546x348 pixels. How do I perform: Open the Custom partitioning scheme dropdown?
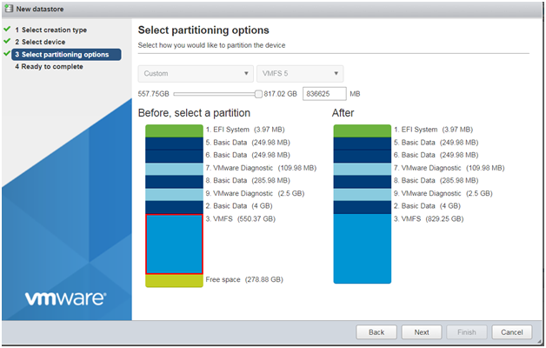coord(196,73)
